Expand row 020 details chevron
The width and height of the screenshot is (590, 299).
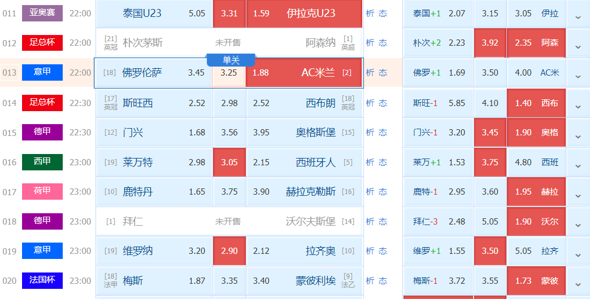point(578,285)
